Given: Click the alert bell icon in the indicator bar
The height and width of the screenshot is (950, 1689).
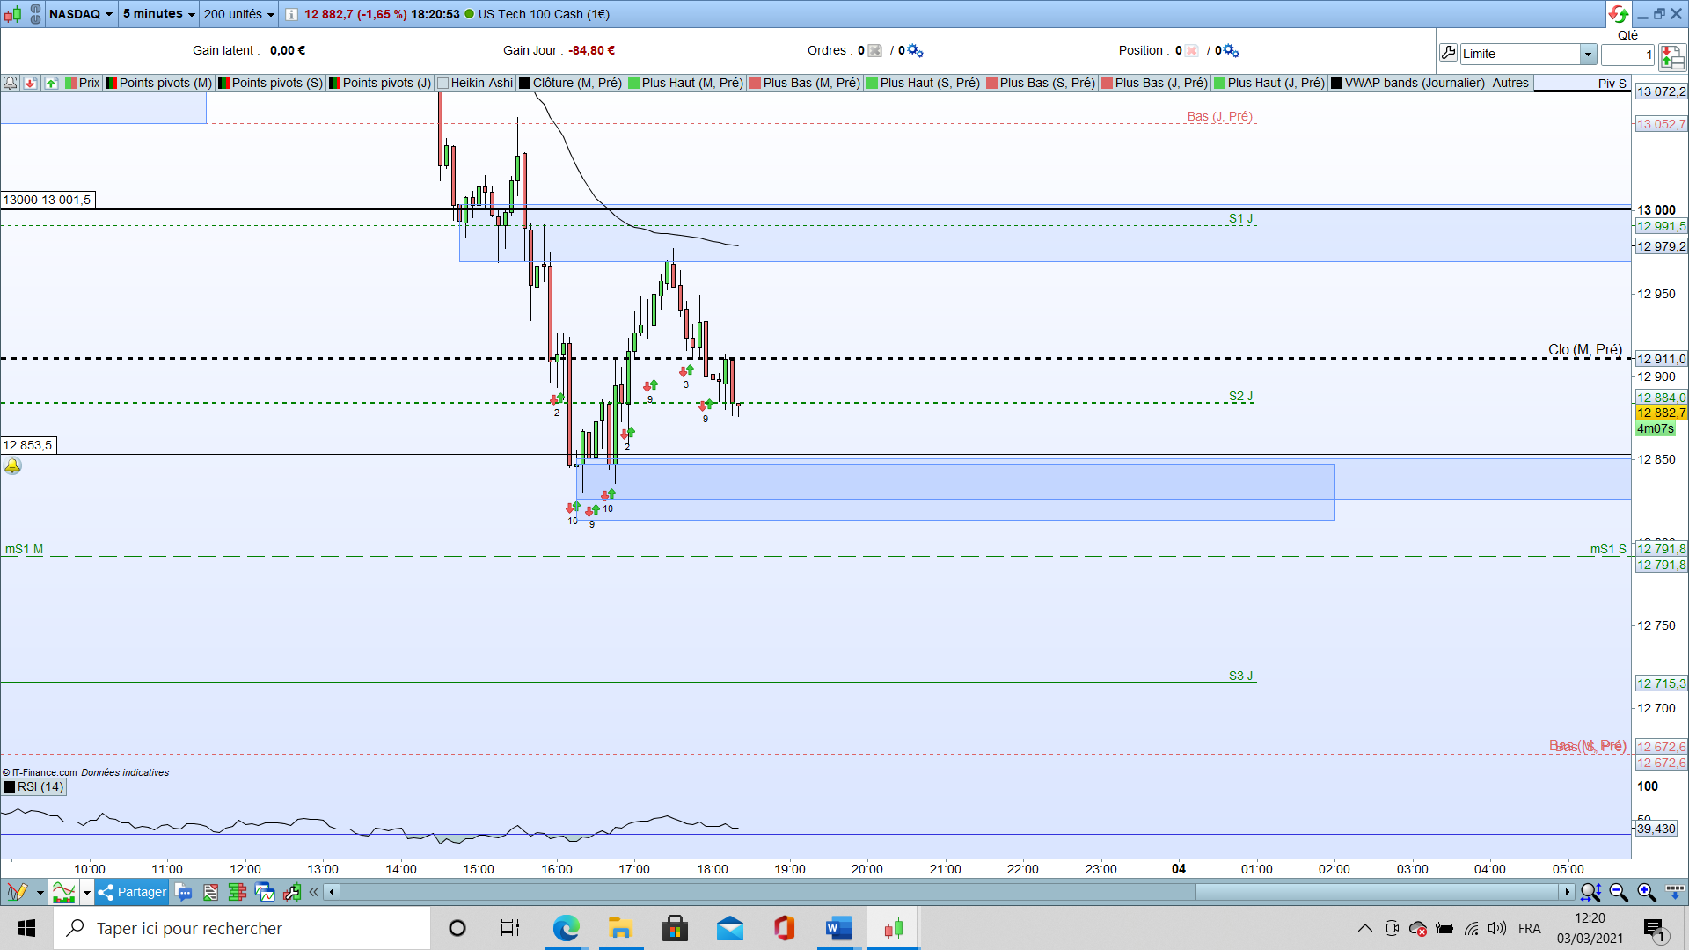Looking at the screenshot, I should (11, 83).
